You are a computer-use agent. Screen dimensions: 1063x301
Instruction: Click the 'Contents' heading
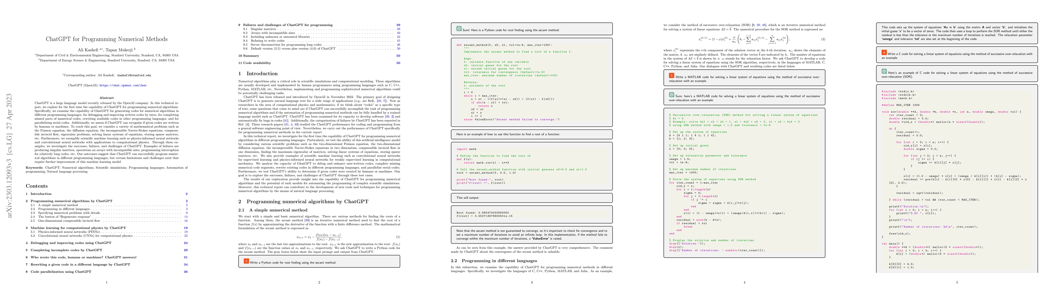(37, 186)
